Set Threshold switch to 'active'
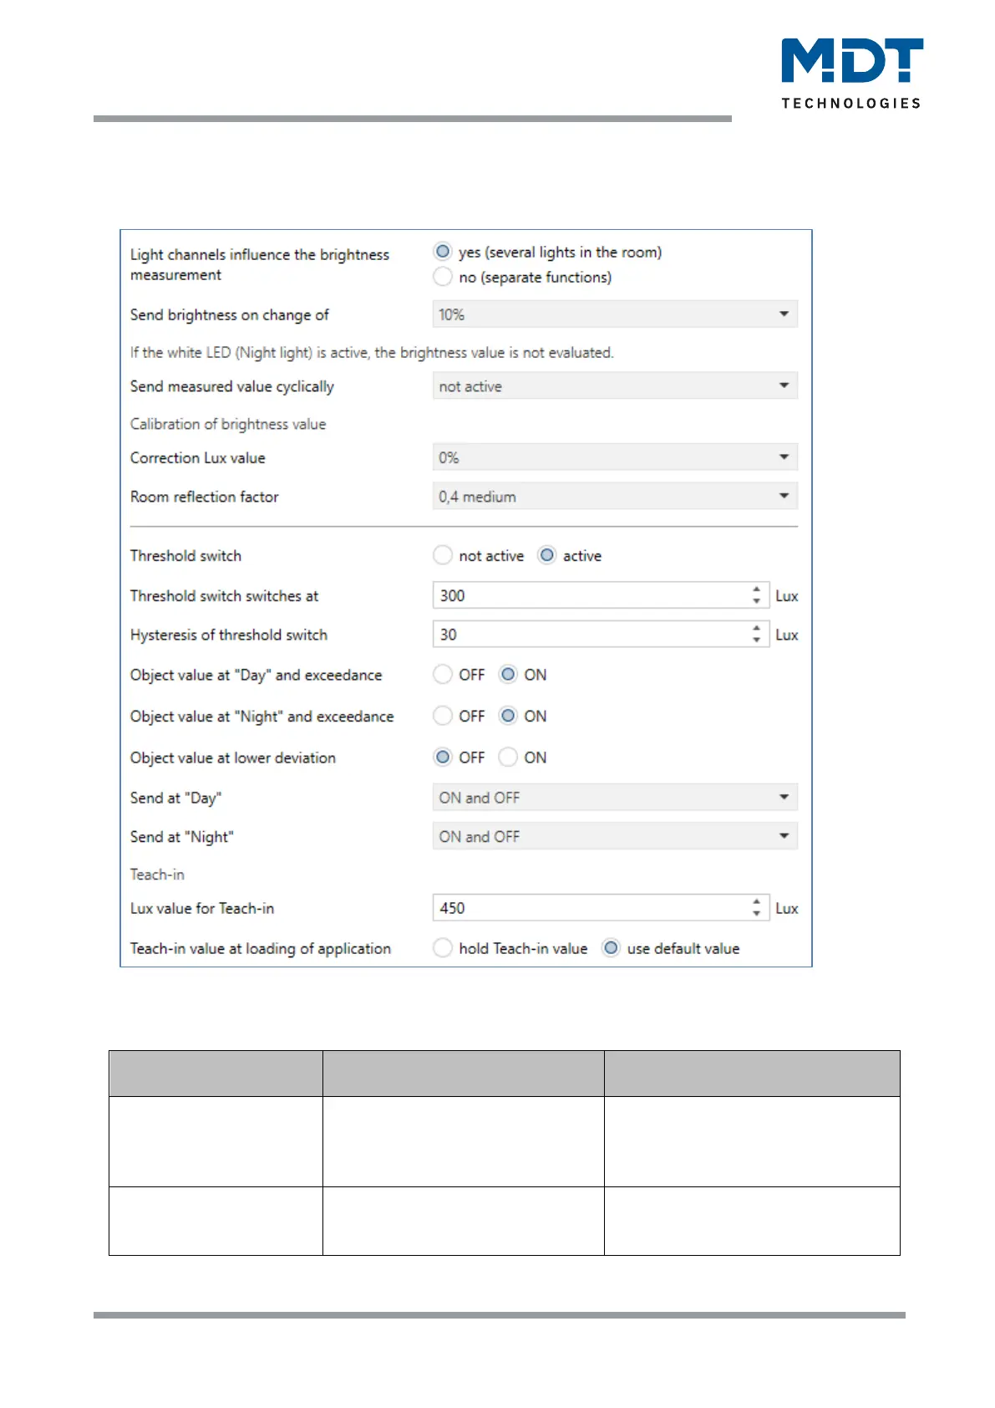995x1408 pixels. coord(547,555)
